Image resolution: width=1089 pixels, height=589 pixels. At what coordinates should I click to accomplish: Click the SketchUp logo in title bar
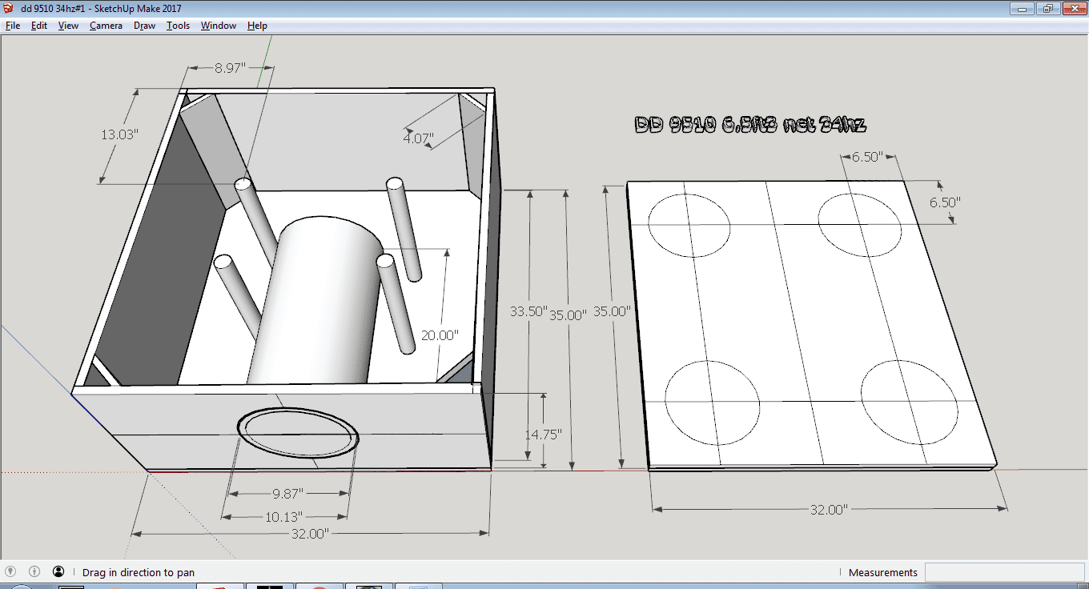pos(8,9)
